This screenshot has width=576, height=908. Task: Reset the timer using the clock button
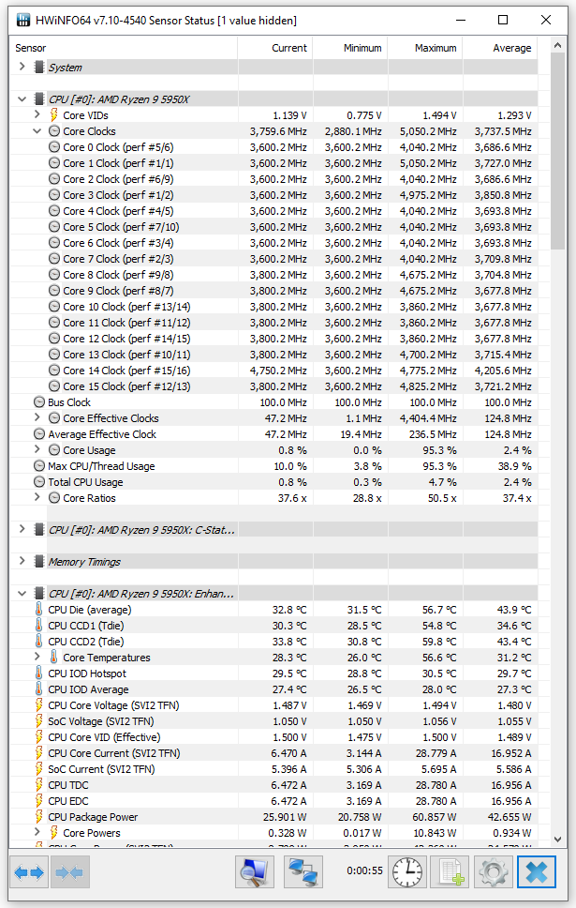[407, 872]
